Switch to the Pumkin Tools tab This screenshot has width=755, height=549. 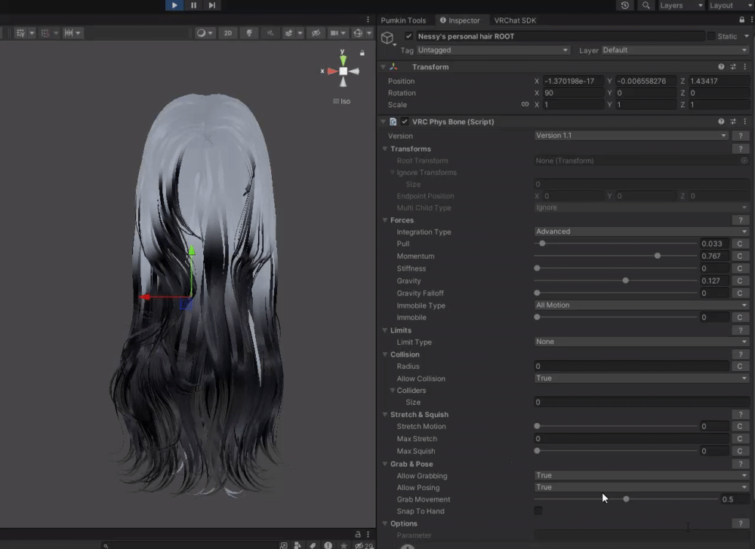[403, 20]
